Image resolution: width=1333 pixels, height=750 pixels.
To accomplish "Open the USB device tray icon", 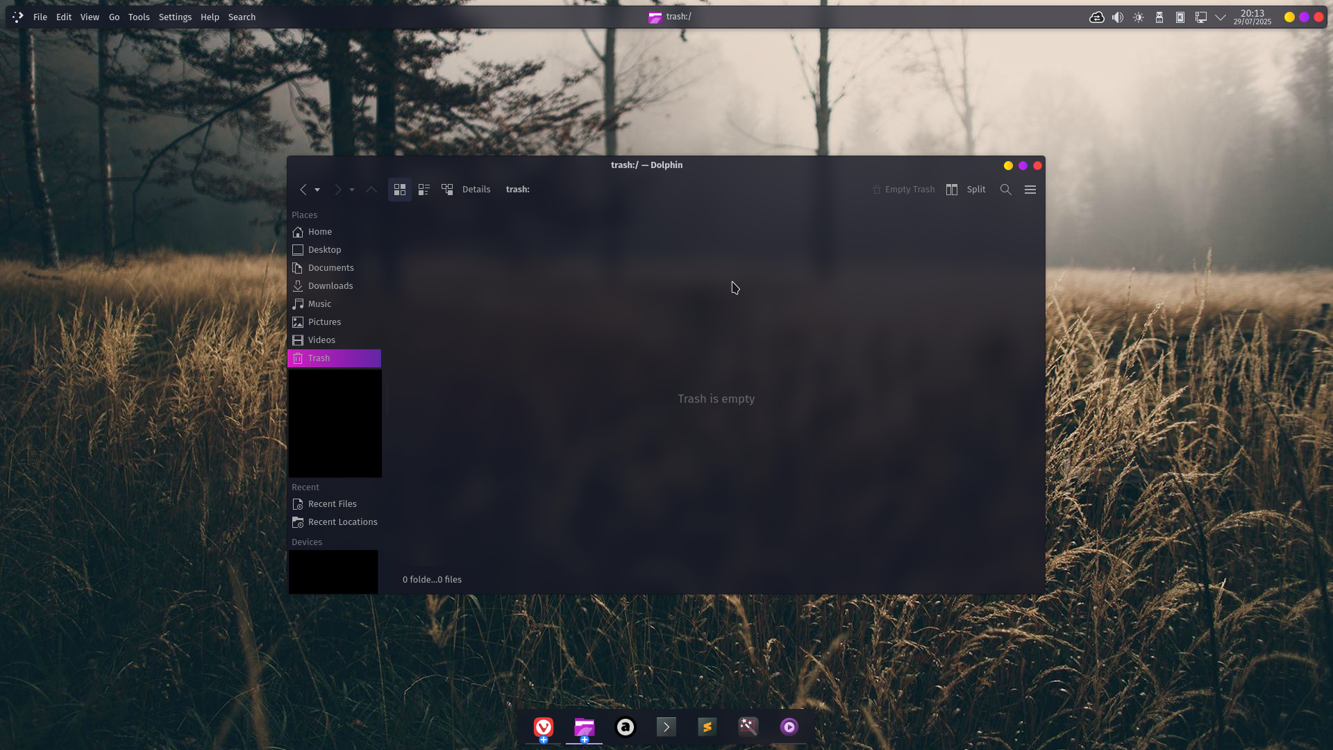I will pyautogui.click(x=1159, y=17).
